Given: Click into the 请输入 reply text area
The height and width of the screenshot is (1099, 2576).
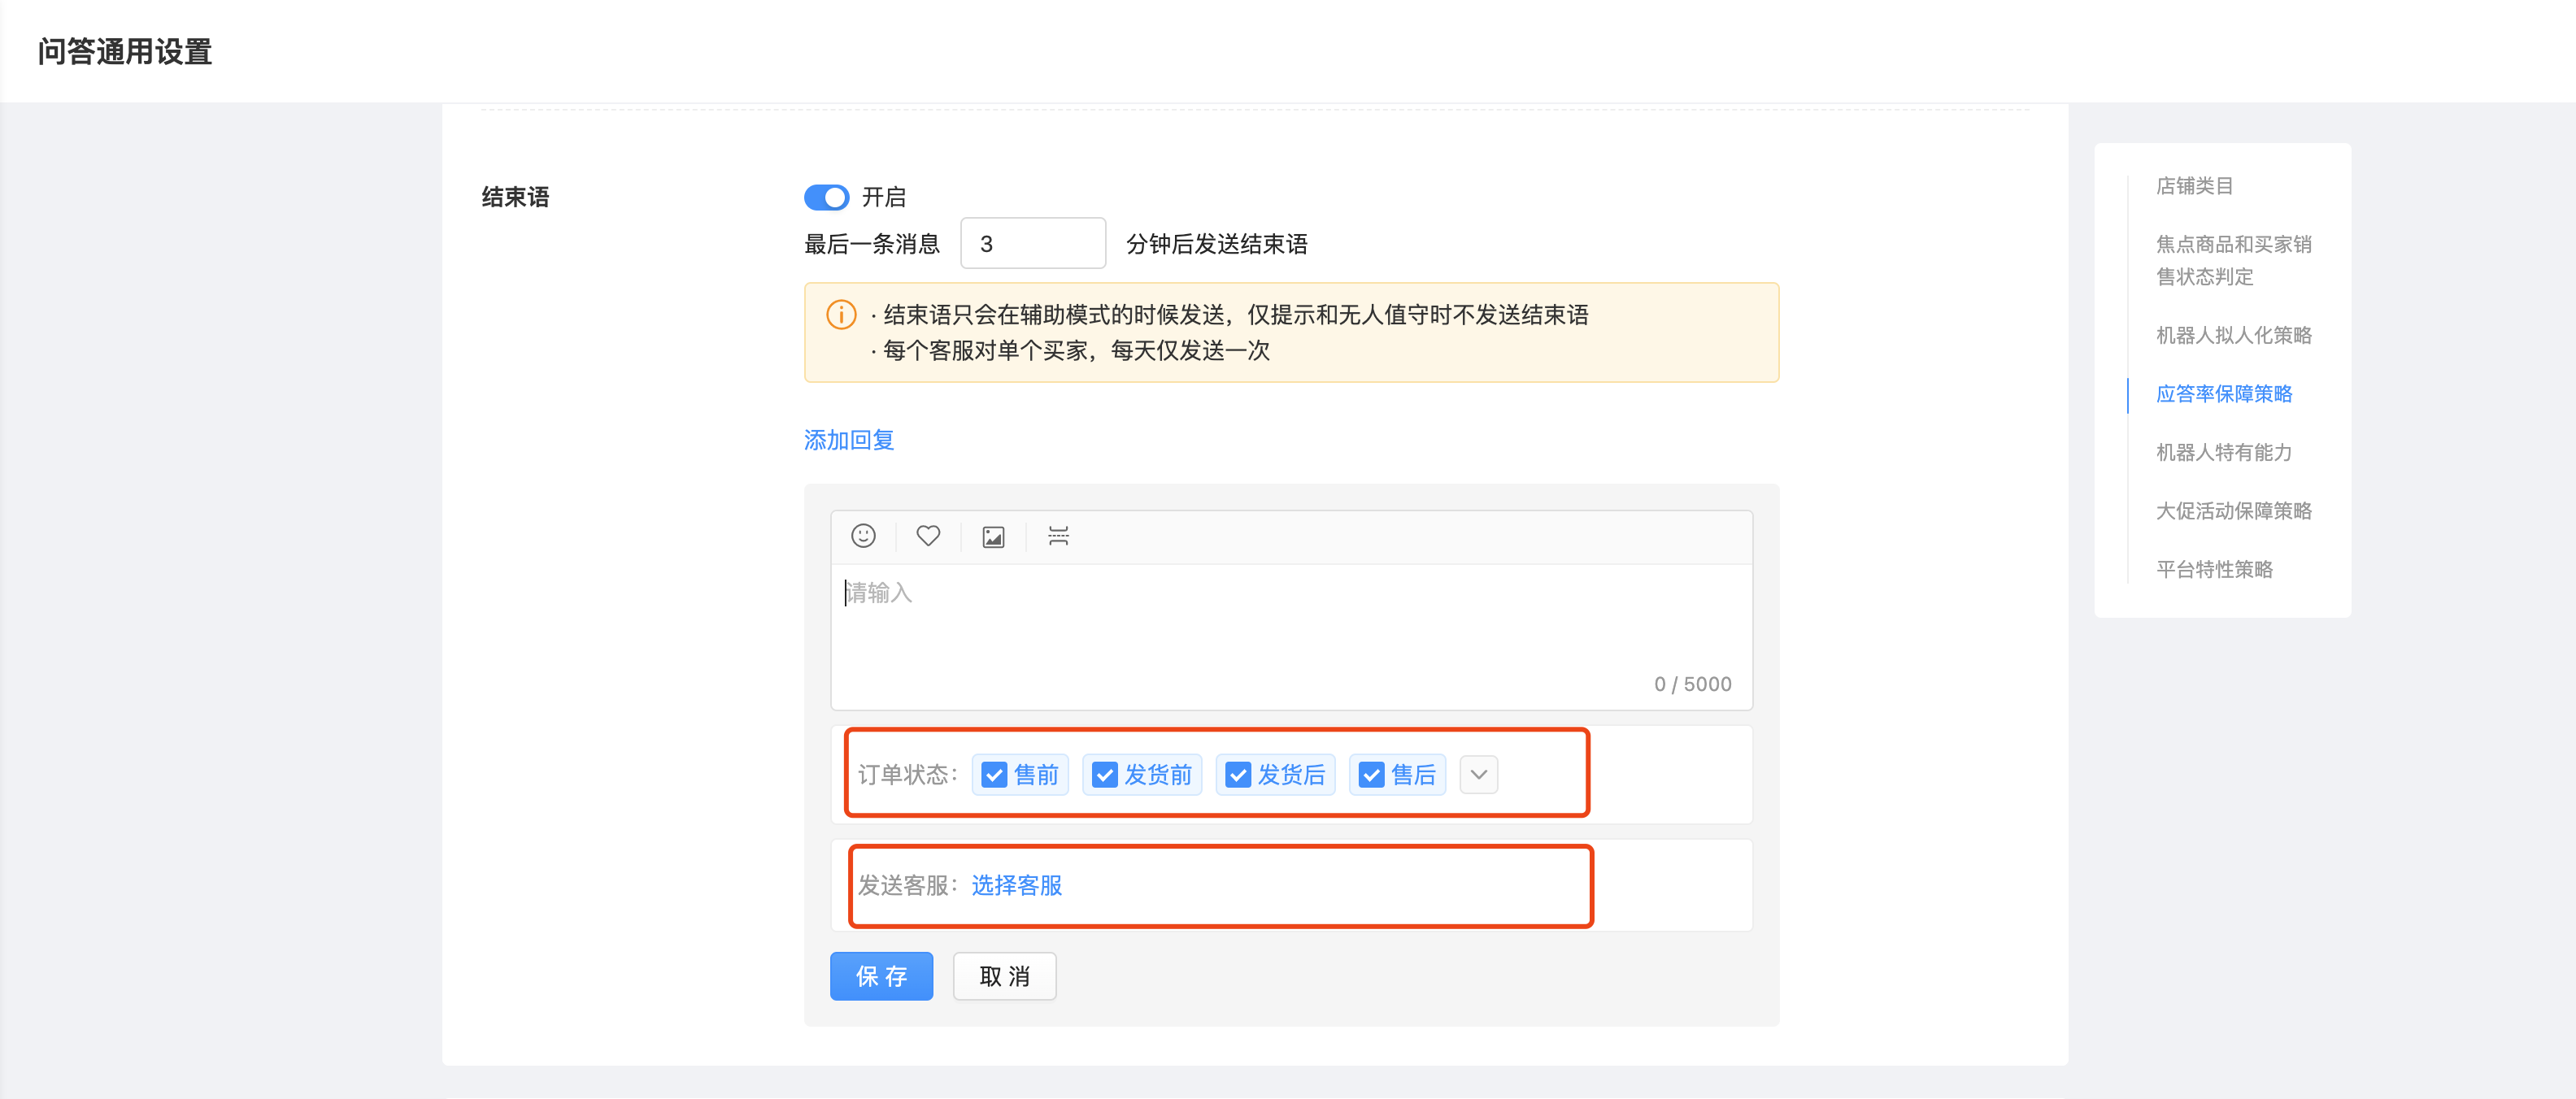Looking at the screenshot, I should (x=1291, y=637).
